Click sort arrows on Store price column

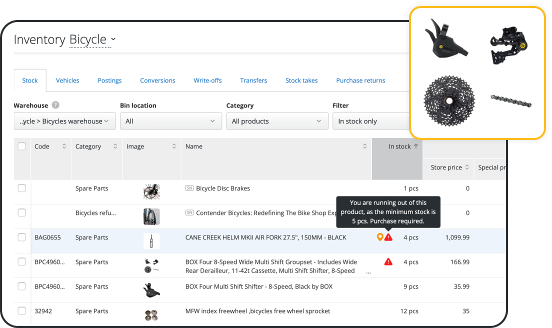pyautogui.click(x=467, y=167)
